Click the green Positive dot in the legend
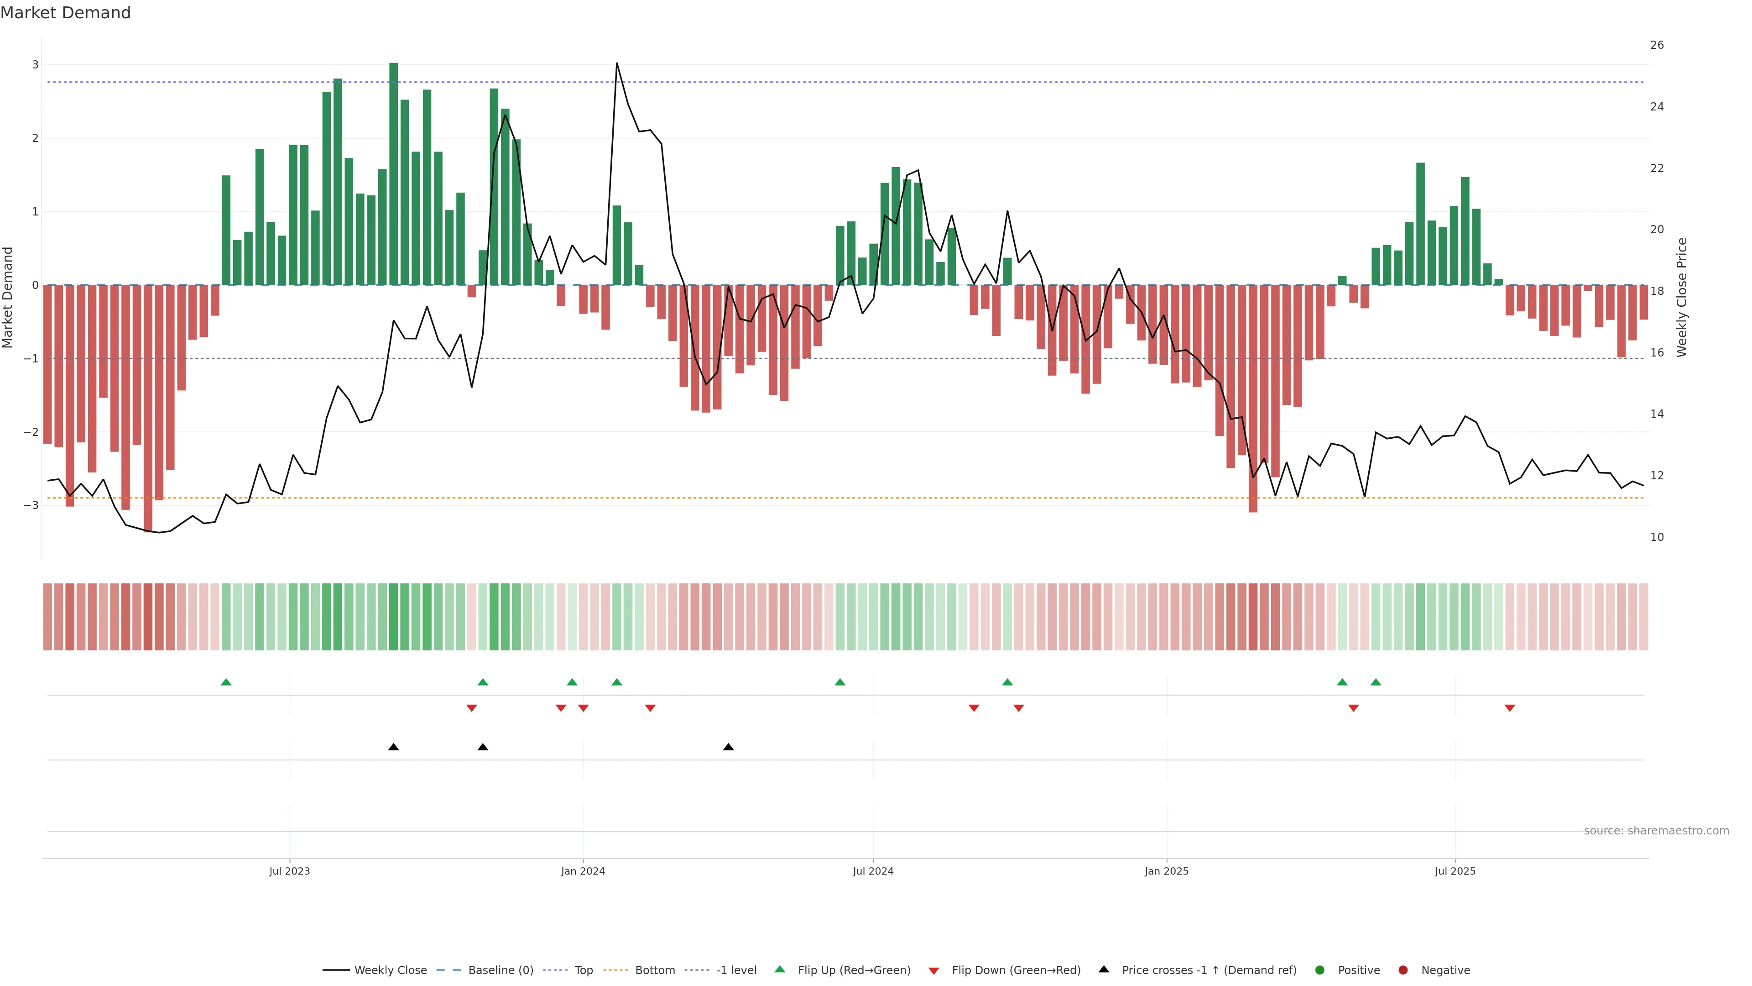The image size is (1752, 986). coord(1320,970)
